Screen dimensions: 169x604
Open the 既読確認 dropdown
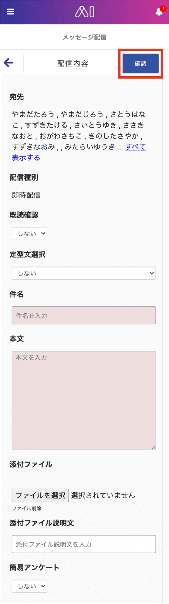point(30,233)
